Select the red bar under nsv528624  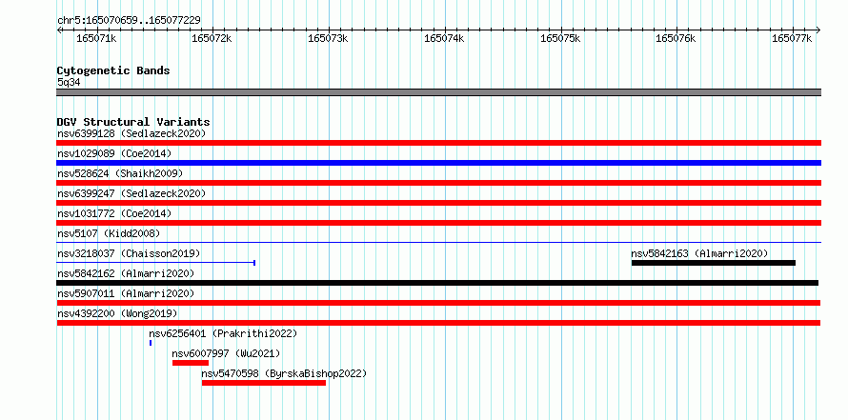coord(438,183)
